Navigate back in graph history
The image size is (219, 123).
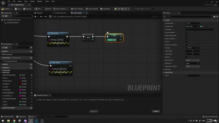point(41,17)
